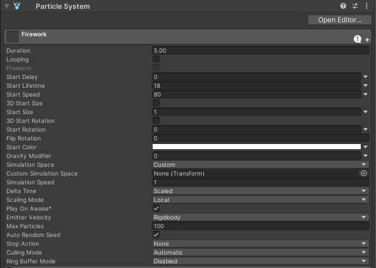Click the white Start Color swatch
376x268 pixels.
point(257,147)
